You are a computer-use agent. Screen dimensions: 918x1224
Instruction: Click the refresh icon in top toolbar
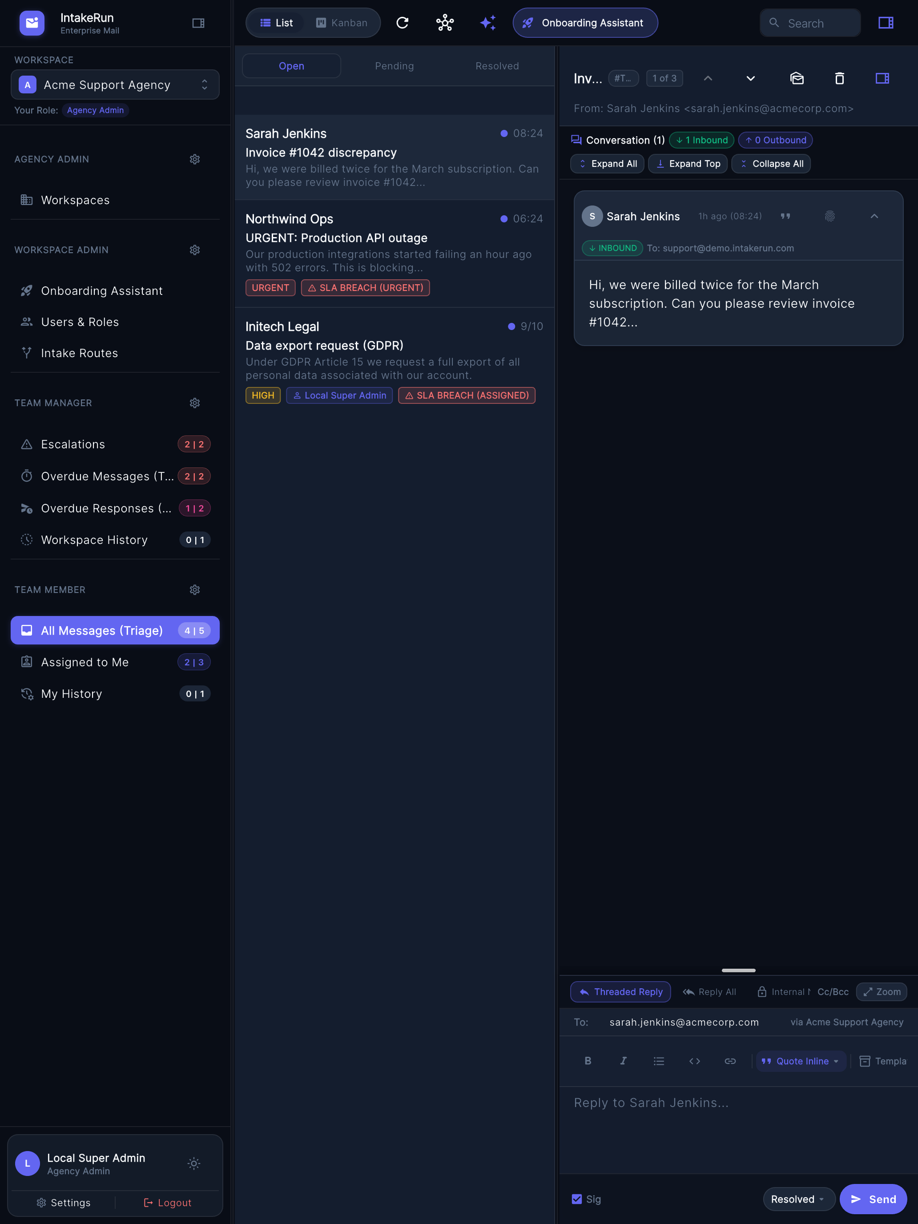pos(402,23)
